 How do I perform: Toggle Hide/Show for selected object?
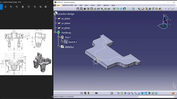(153, 93)
